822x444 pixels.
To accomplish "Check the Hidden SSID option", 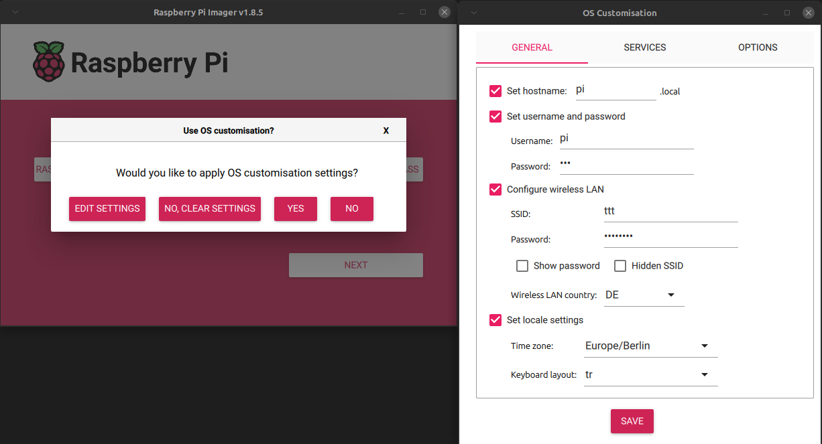I will [x=620, y=266].
